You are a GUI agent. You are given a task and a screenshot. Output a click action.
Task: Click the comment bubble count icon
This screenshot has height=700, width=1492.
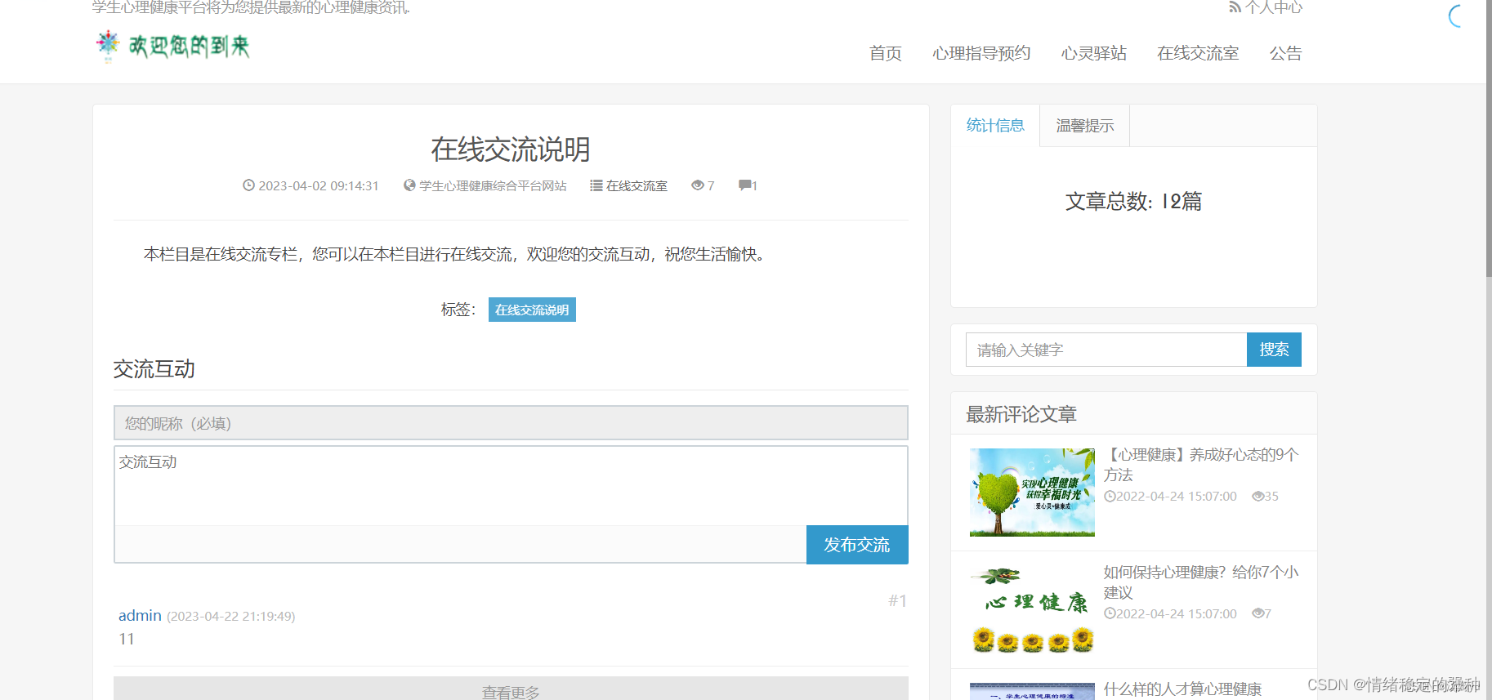click(744, 185)
